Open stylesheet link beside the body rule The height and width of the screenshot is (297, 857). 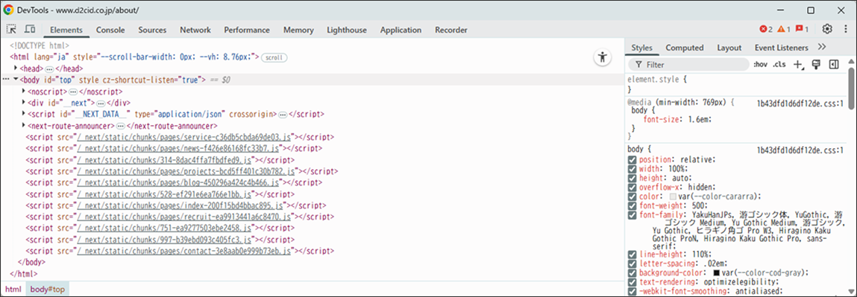[801, 150]
